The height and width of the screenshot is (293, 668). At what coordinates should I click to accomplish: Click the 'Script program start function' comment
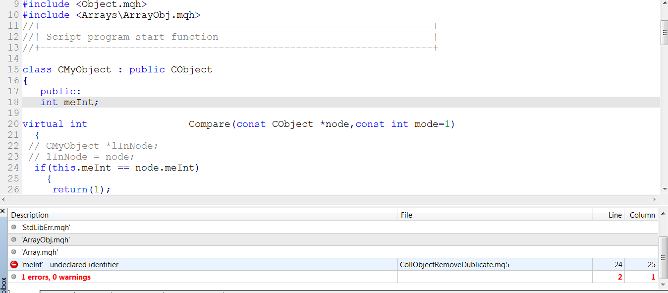coord(132,37)
